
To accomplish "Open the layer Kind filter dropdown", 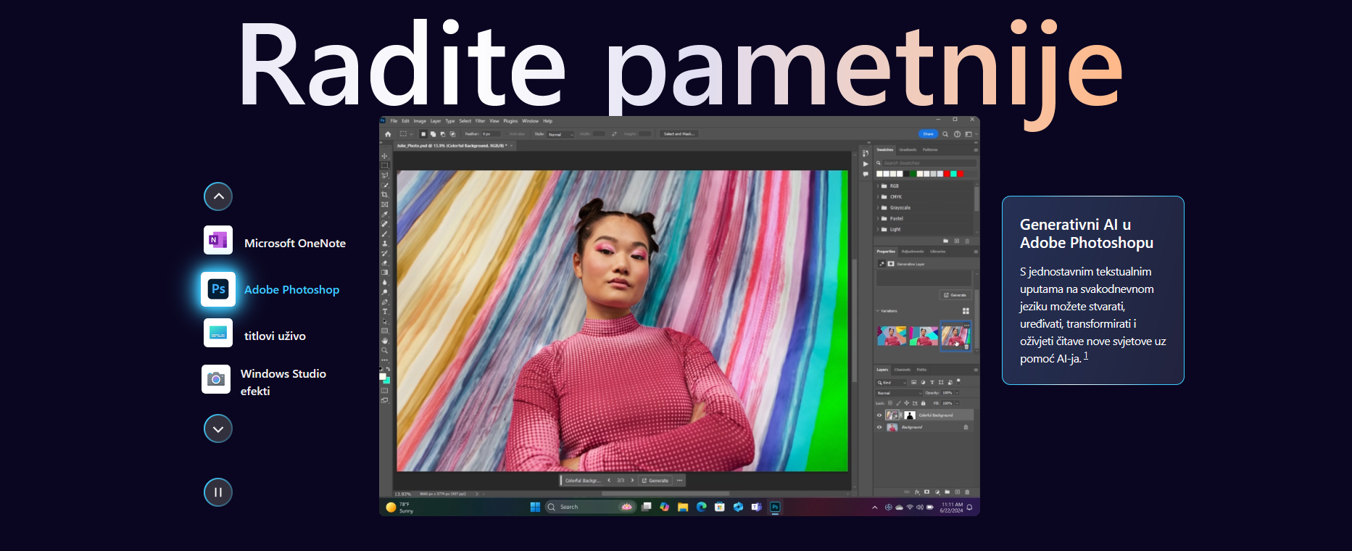I will [x=891, y=383].
